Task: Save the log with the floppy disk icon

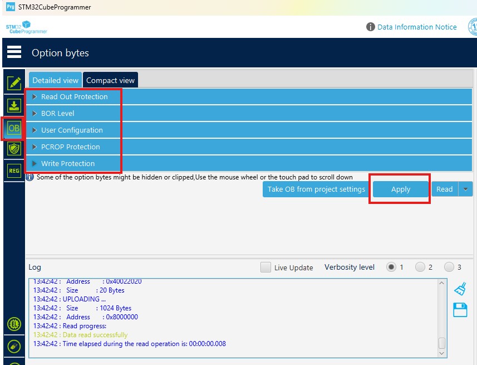Action: [x=460, y=310]
